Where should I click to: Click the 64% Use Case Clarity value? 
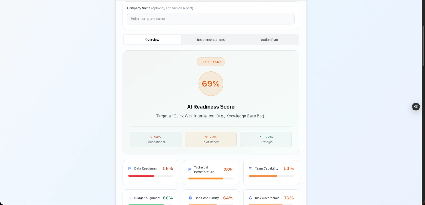pyautogui.click(x=228, y=198)
